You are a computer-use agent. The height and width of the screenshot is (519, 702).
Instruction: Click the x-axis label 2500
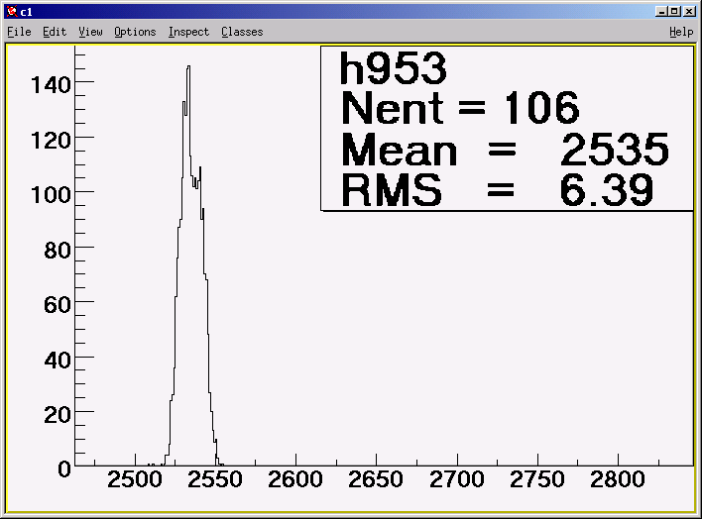135,479
